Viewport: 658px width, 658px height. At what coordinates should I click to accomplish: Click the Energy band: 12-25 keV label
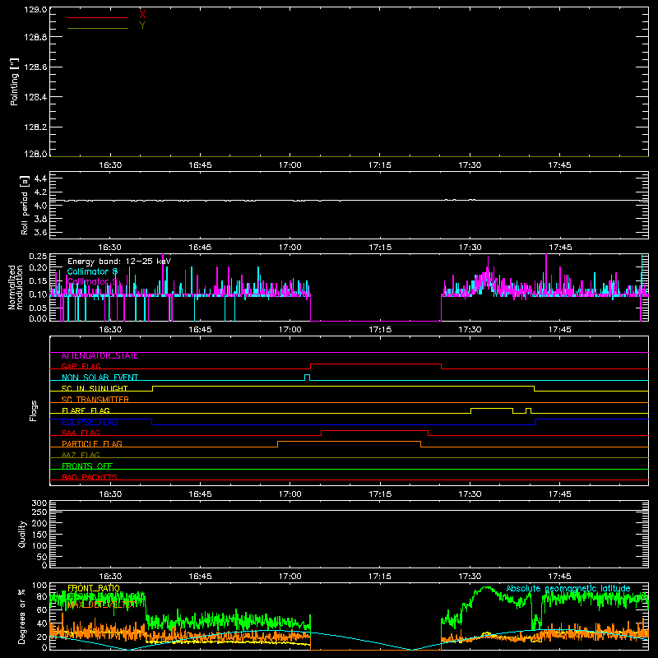[x=119, y=262]
